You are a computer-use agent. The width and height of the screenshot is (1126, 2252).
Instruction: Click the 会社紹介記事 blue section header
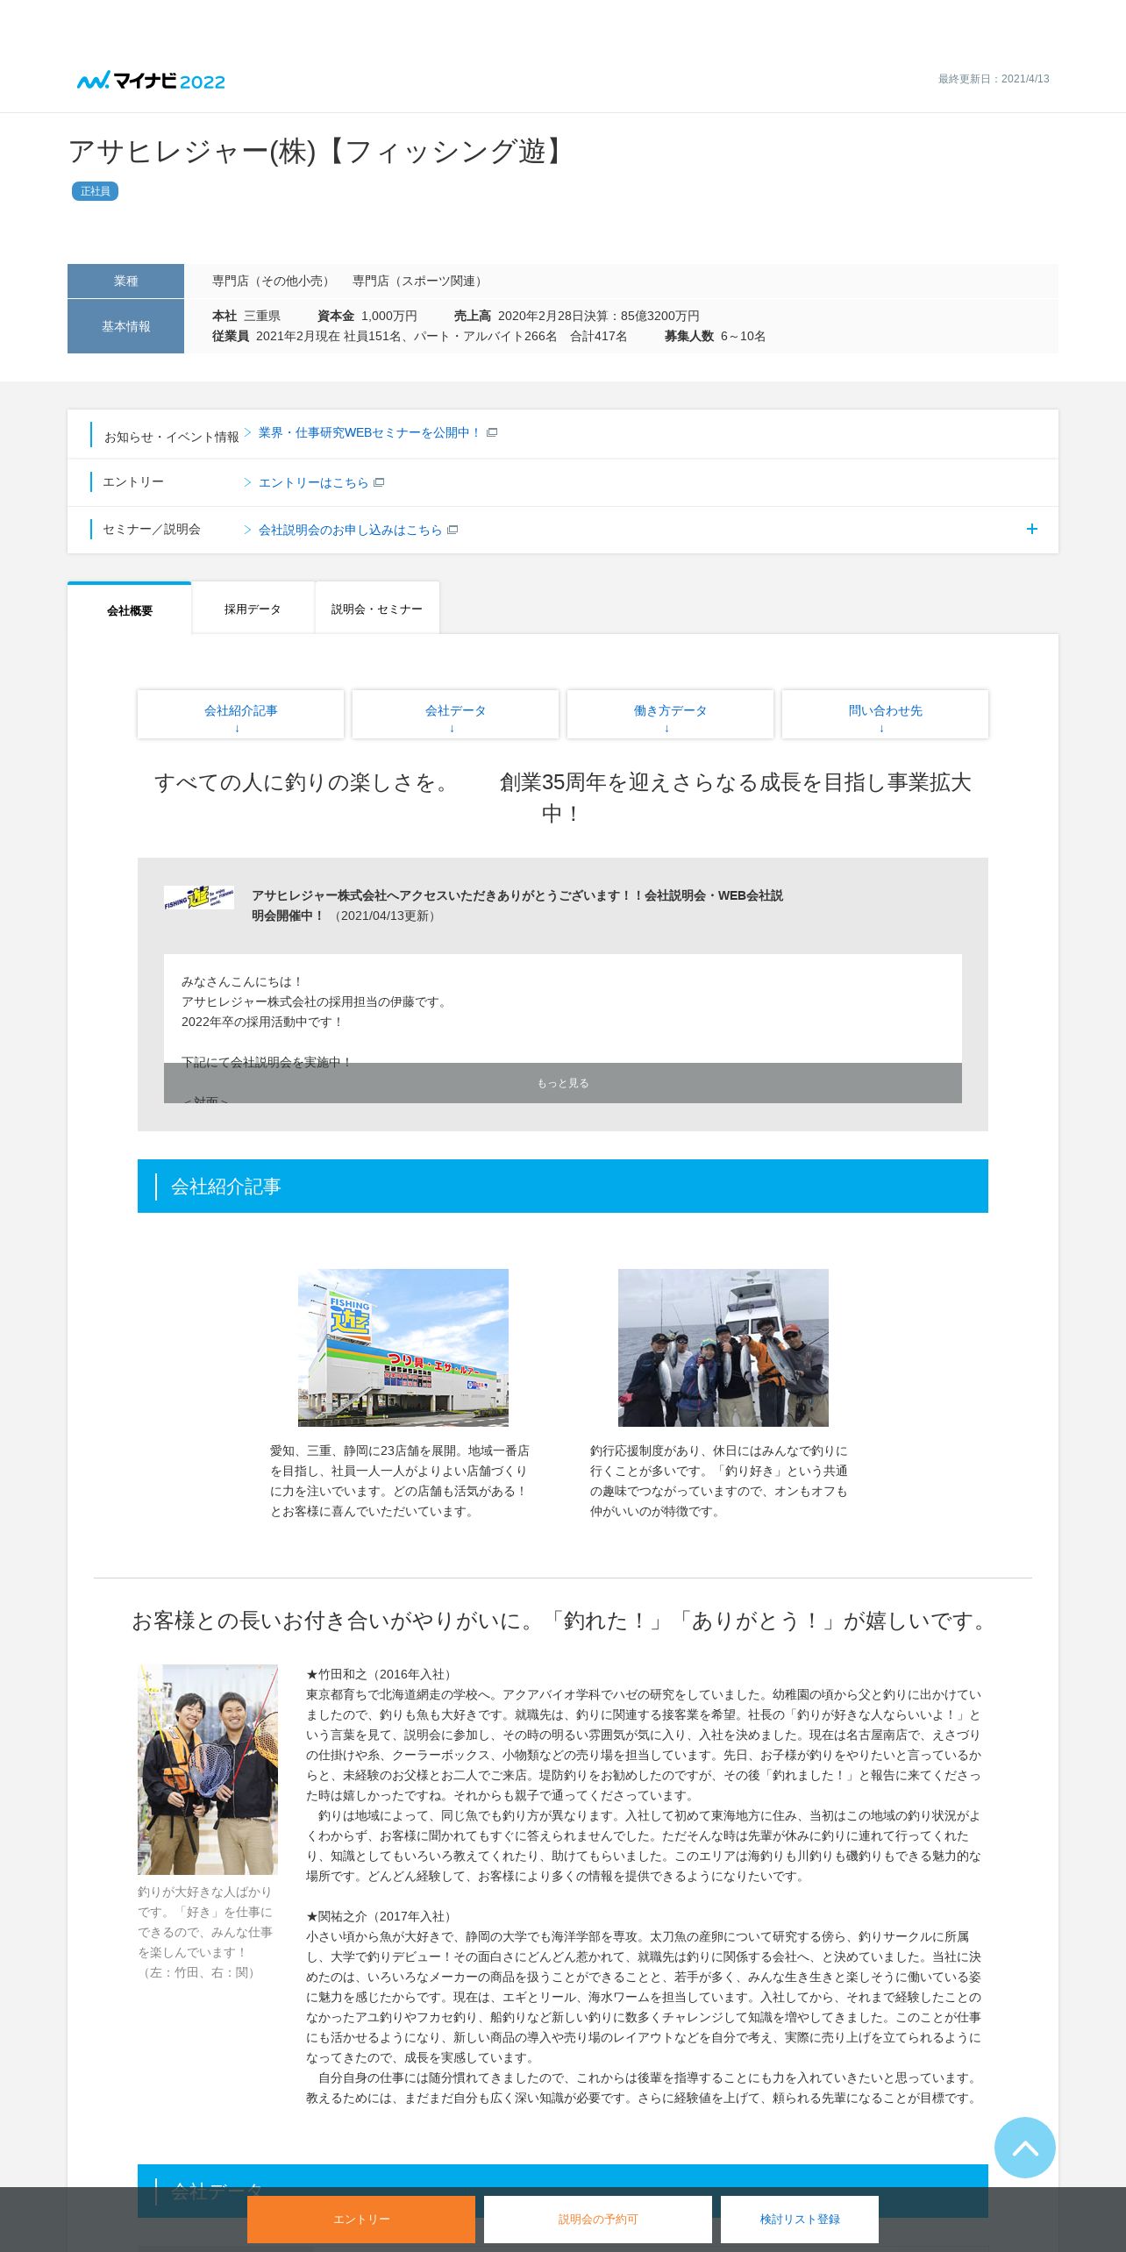point(563,1187)
